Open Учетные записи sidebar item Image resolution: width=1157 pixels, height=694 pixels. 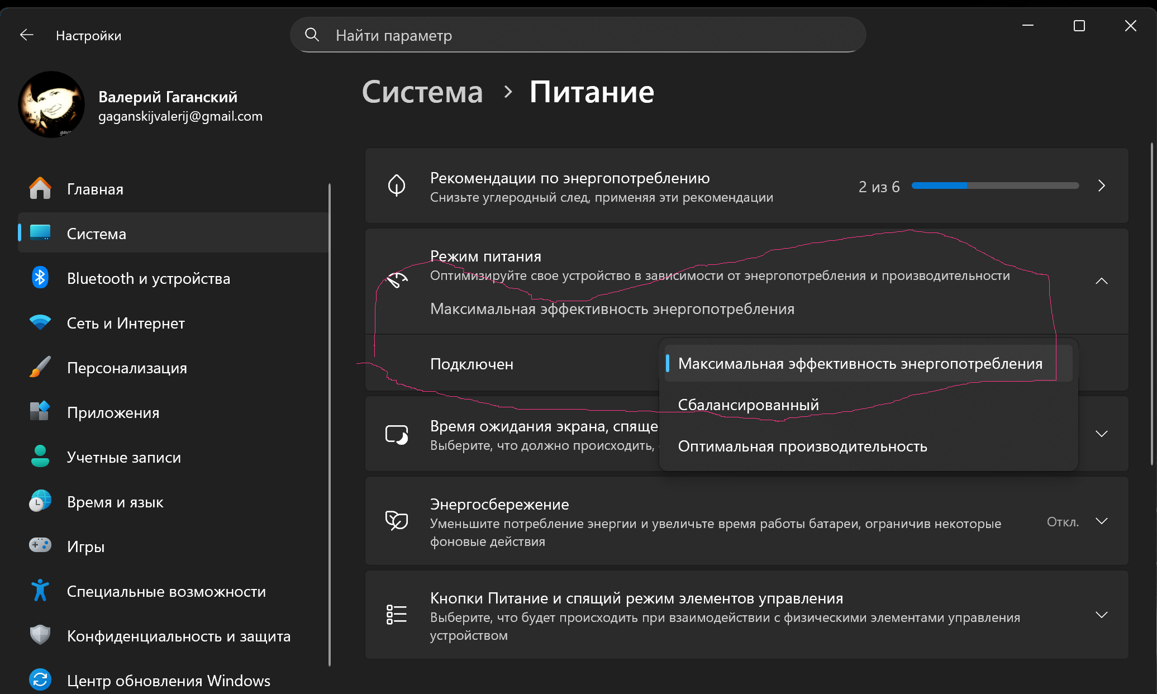pos(123,457)
